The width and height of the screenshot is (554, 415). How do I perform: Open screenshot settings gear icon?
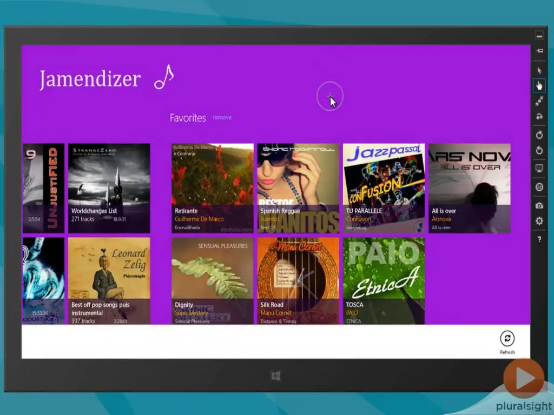tap(539, 221)
